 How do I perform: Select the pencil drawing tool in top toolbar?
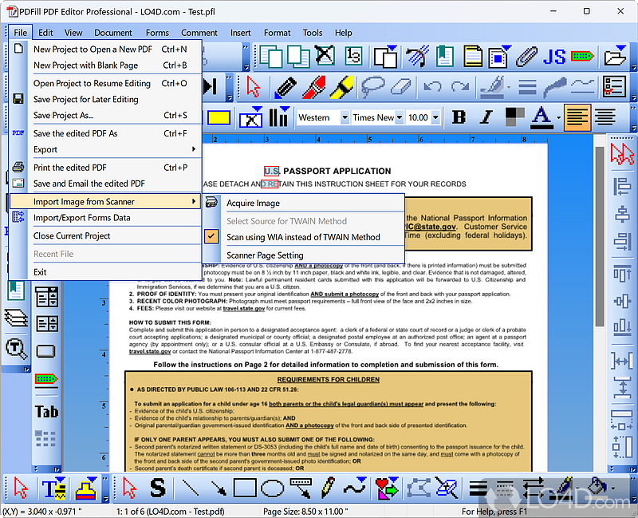click(x=286, y=87)
